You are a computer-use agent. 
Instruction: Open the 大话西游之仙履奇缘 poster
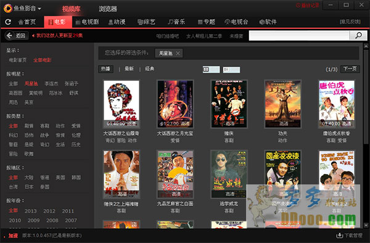pyautogui.click(x=121, y=104)
